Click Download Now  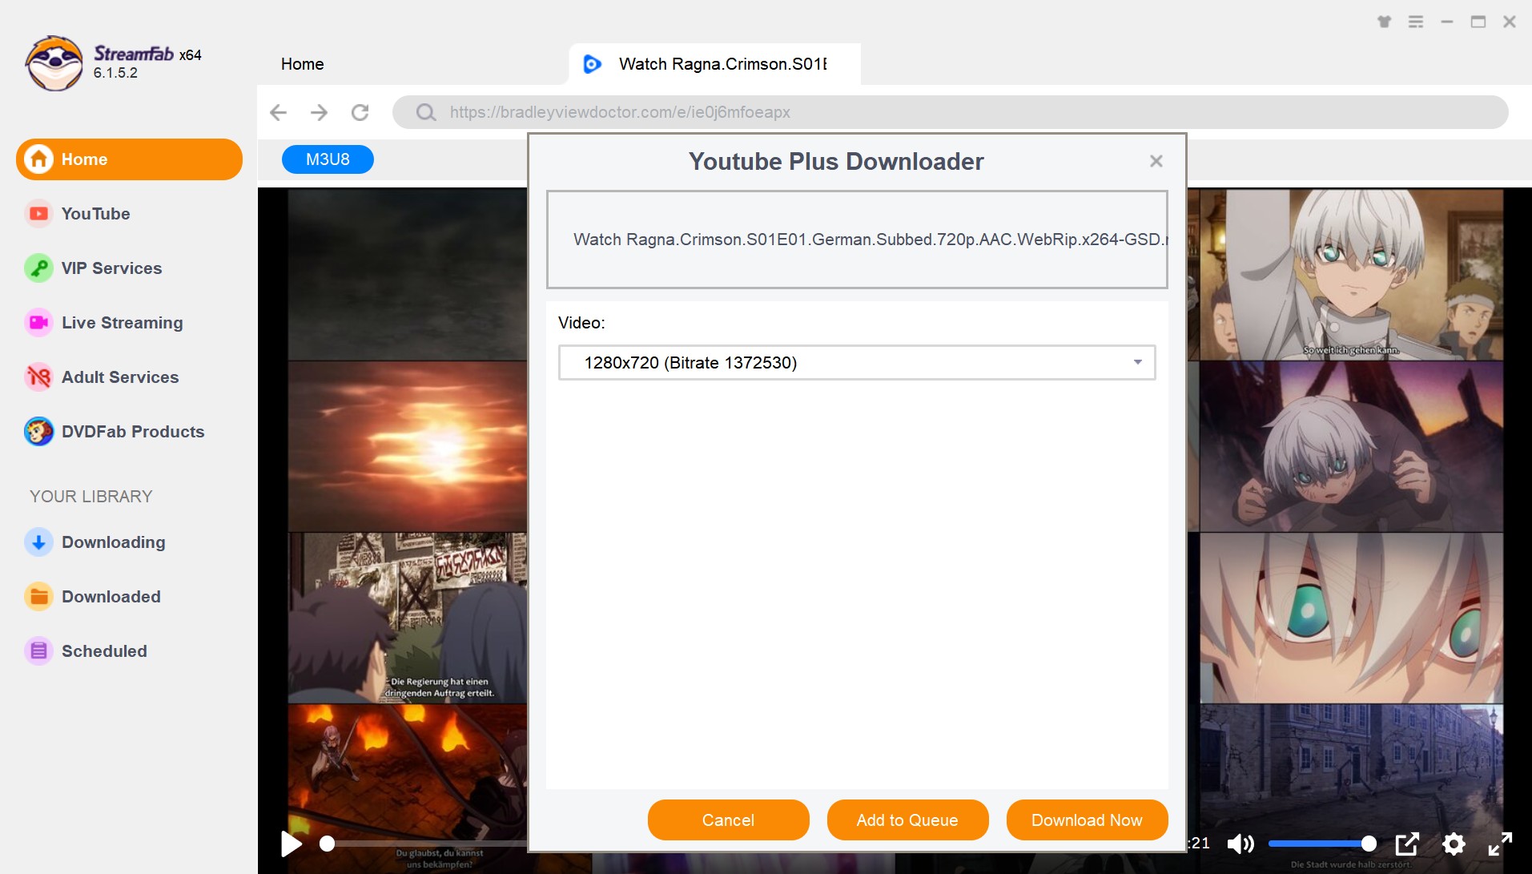pyautogui.click(x=1087, y=820)
